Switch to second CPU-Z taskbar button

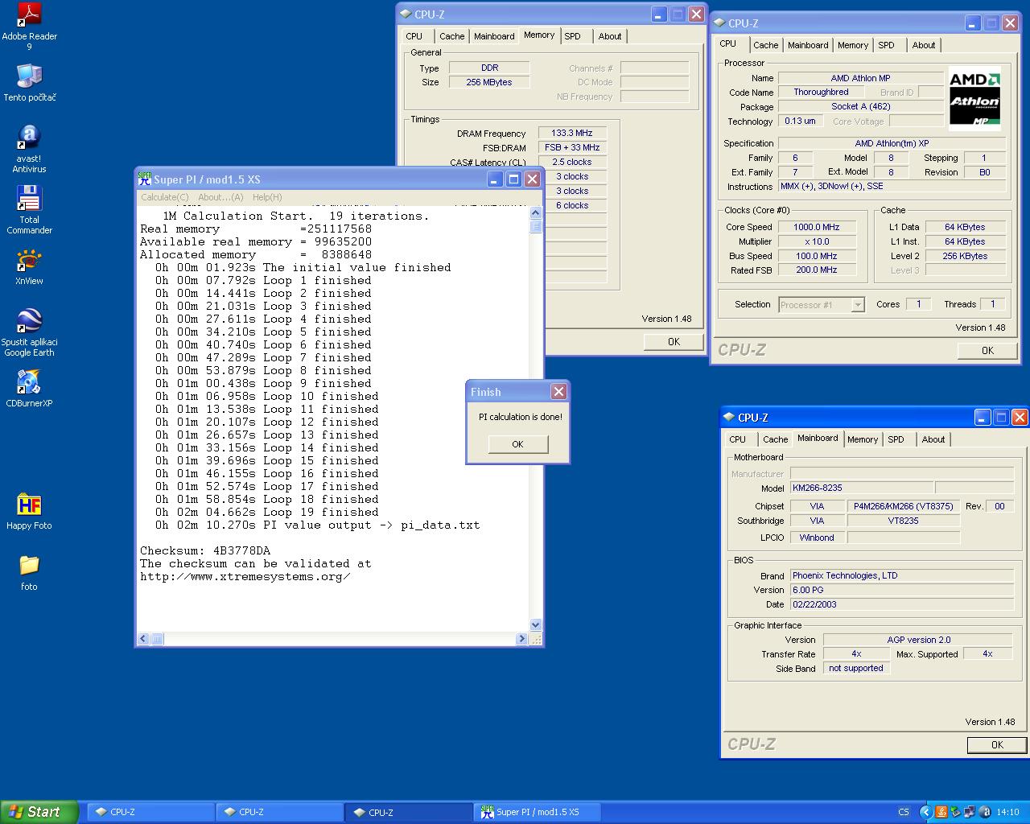pyautogui.click(x=278, y=812)
